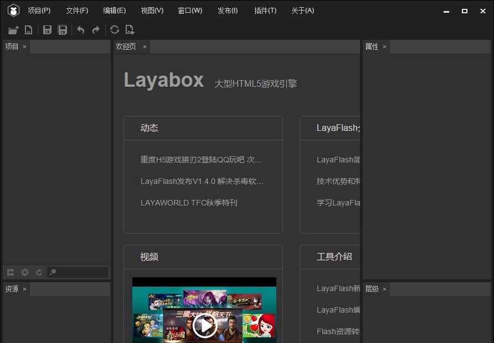The image size is (494, 343).
Task: Close the 资源 panel tab
Action: (24, 289)
